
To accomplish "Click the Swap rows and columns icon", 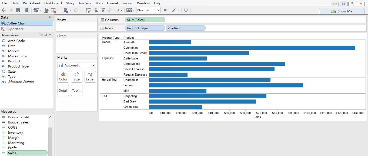I will pos(88,10).
